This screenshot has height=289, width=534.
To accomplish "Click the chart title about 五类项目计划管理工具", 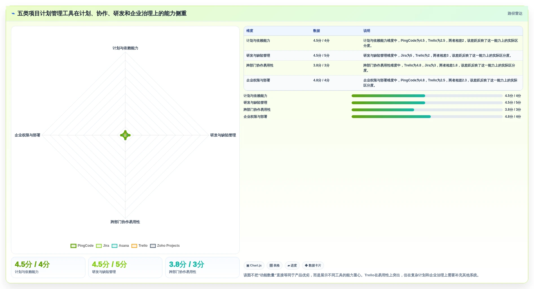I will click(x=102, y=14).
